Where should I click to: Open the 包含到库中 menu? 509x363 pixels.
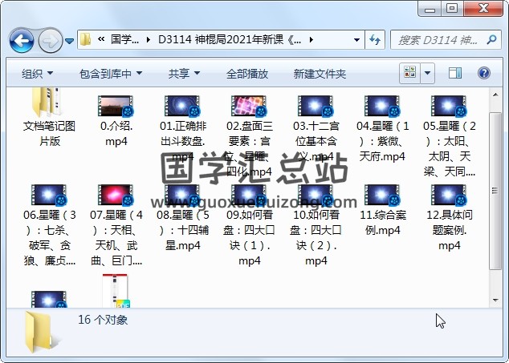(x=110, y=73)
